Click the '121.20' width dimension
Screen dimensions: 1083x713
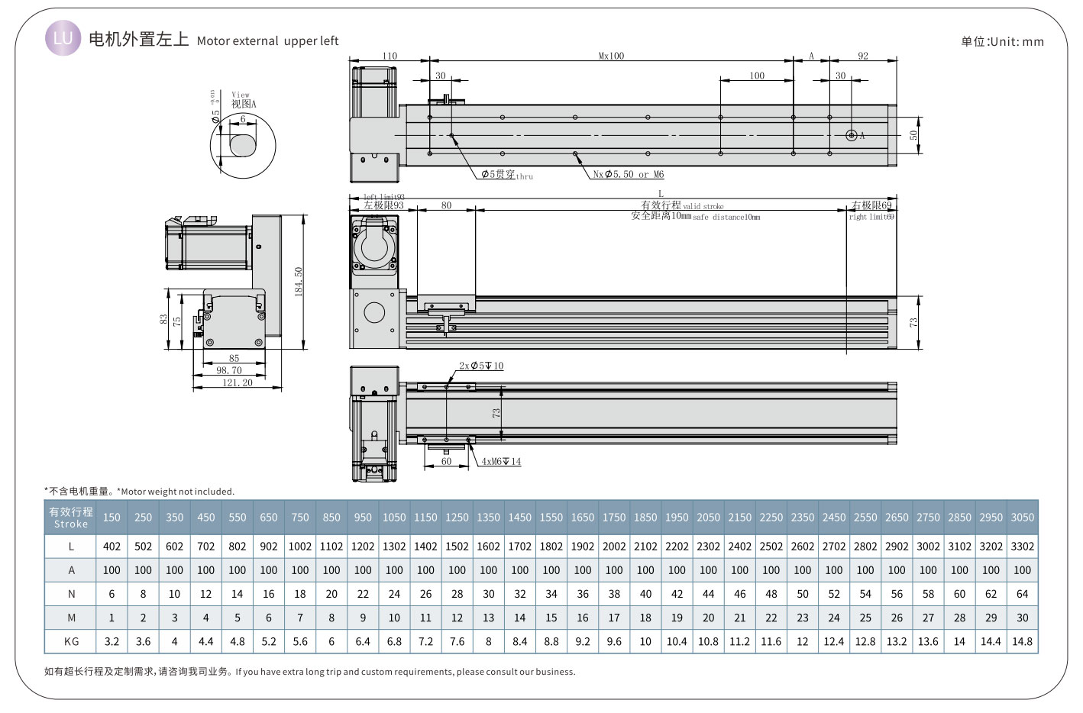238,382
